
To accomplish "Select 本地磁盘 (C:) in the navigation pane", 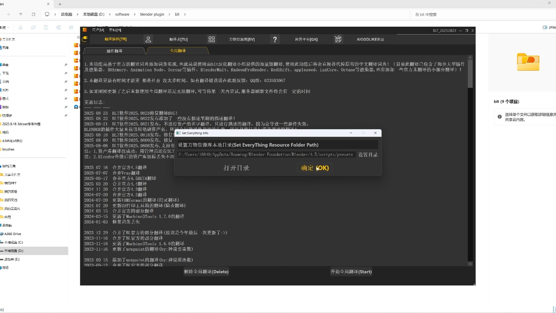I will 13,242.
